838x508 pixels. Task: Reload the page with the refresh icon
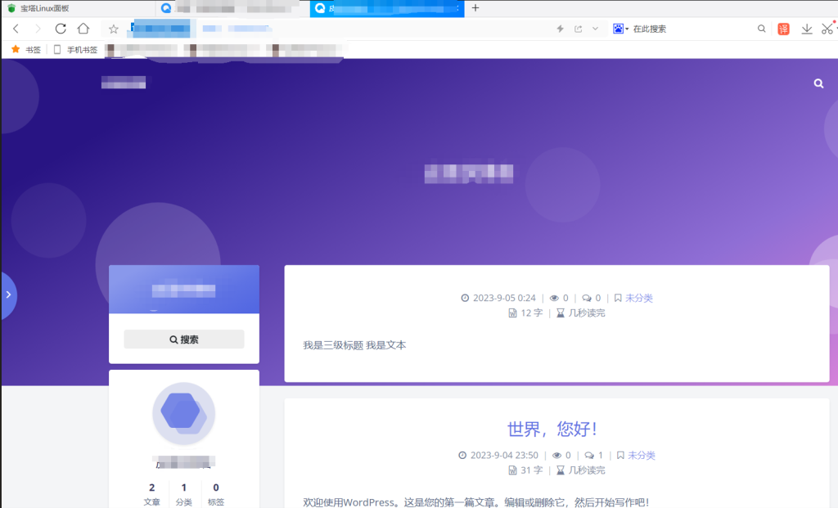coord(61,29)
